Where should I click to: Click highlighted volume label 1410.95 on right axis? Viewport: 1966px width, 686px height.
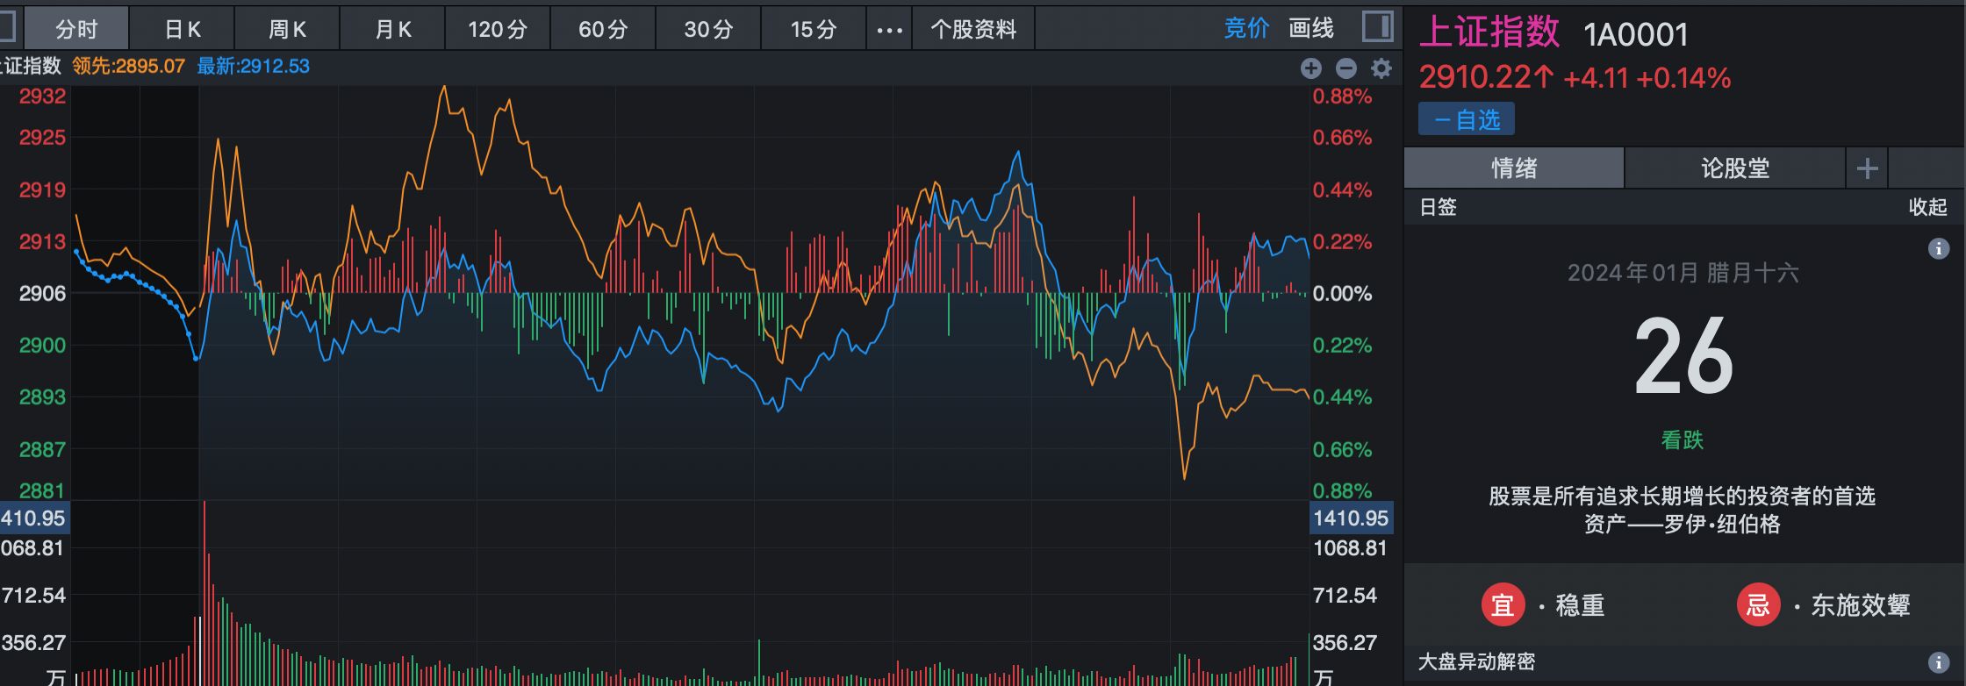(x=1351, y=518)
